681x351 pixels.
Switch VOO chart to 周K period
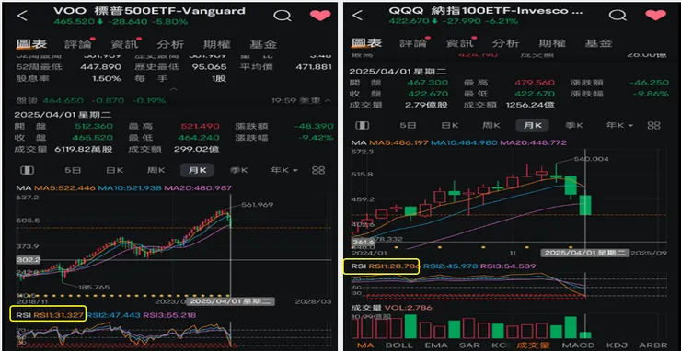(156, 170)
